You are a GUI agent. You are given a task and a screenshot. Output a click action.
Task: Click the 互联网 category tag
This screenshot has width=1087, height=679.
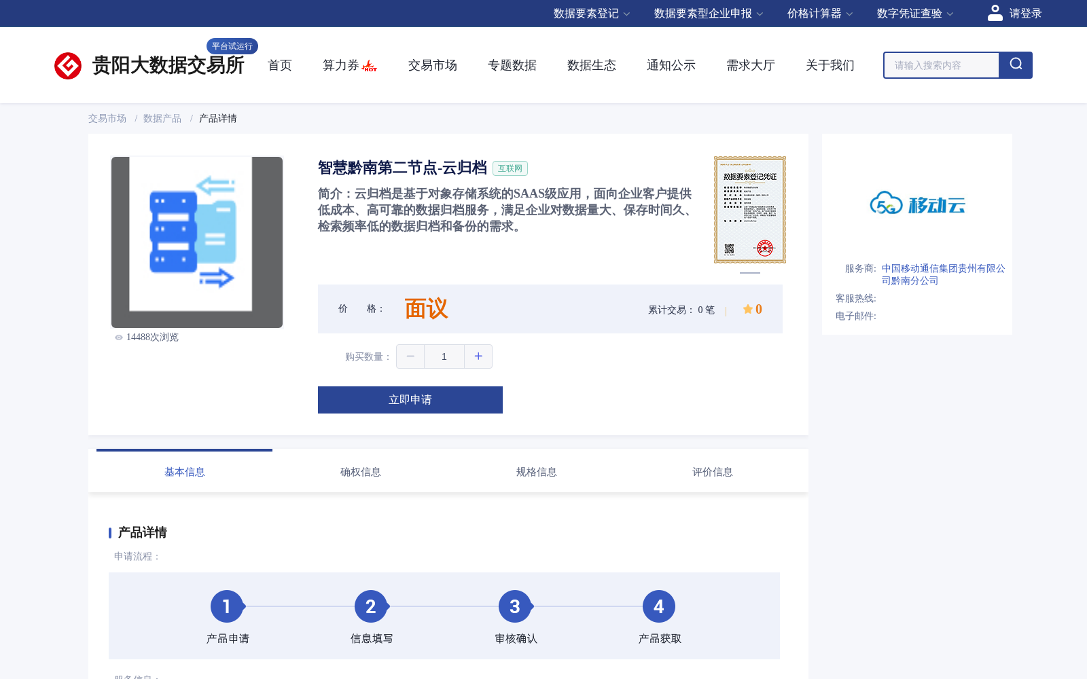(x=510, y=168)
